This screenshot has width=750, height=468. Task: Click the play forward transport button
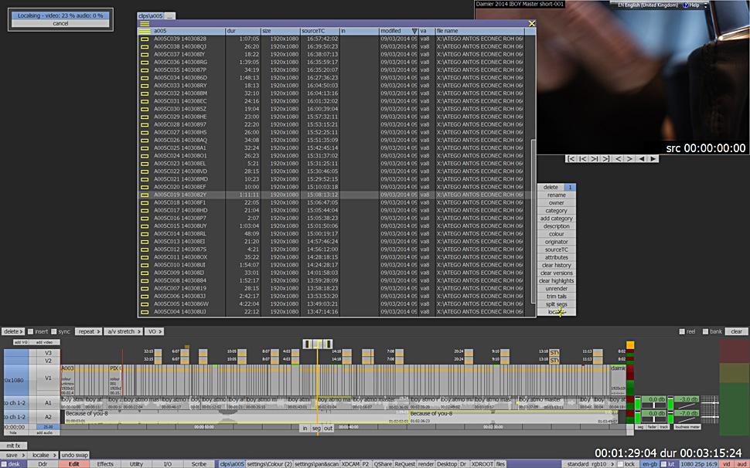coord(653,158)
